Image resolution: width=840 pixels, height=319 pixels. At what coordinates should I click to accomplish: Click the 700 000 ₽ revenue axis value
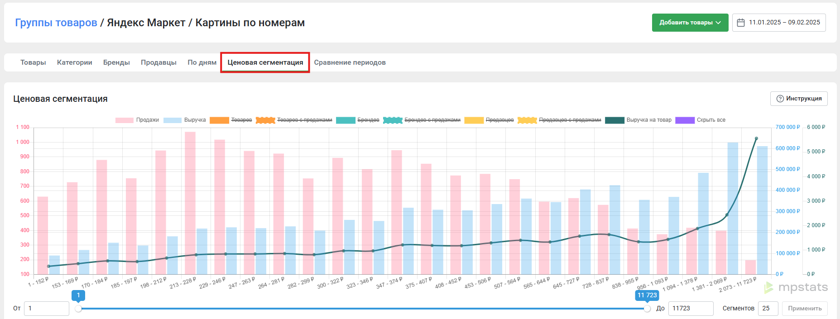[788, 127]
